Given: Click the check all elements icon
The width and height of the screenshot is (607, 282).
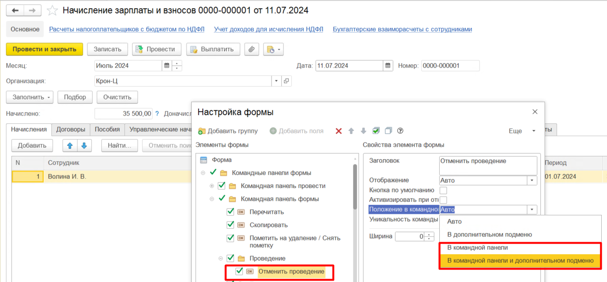Looking at the screenshot, I should point(376,131).
